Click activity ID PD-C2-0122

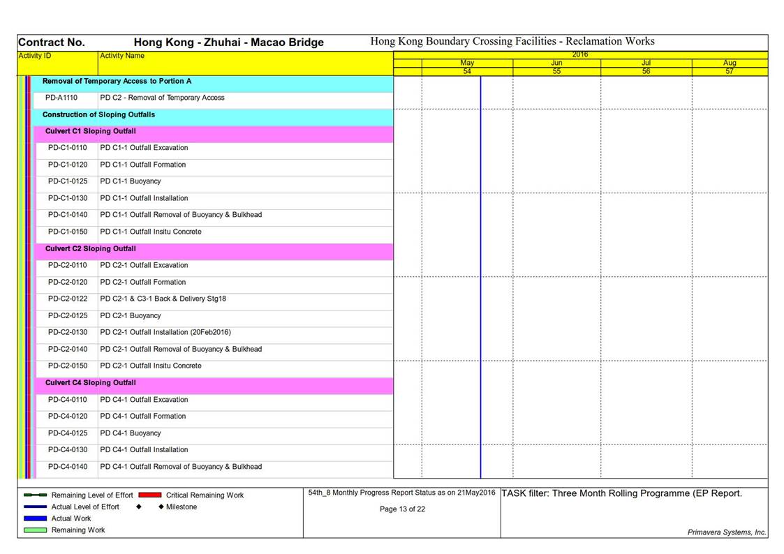coord(68,299)
